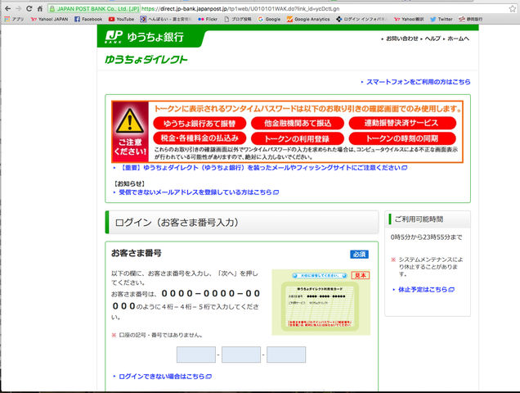Click the 連動振替決済サービス red button
Image resolution: width=520 pixels, height=393 pixels.
point(402,123)
